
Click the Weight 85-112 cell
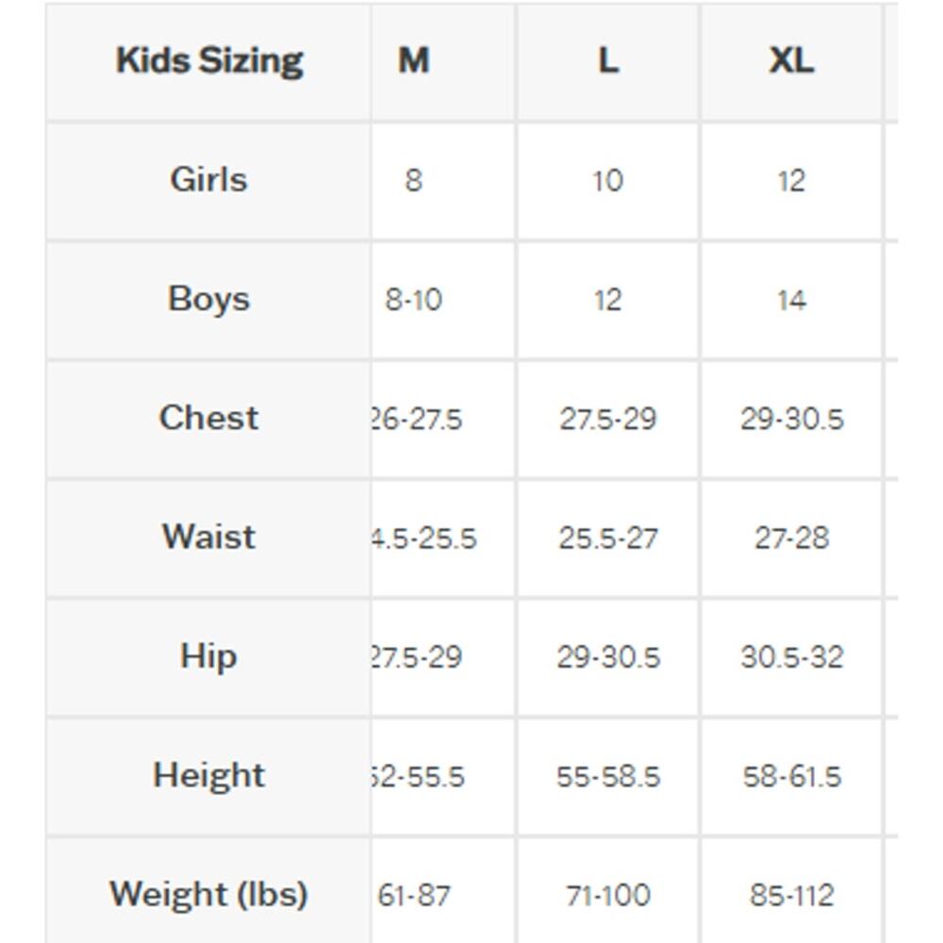point(791,895)
